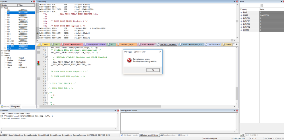Expand the MAPR property in AFIO
Viewport: 284px width, 140px height.
pyautogui.click(x=241, y=15)
